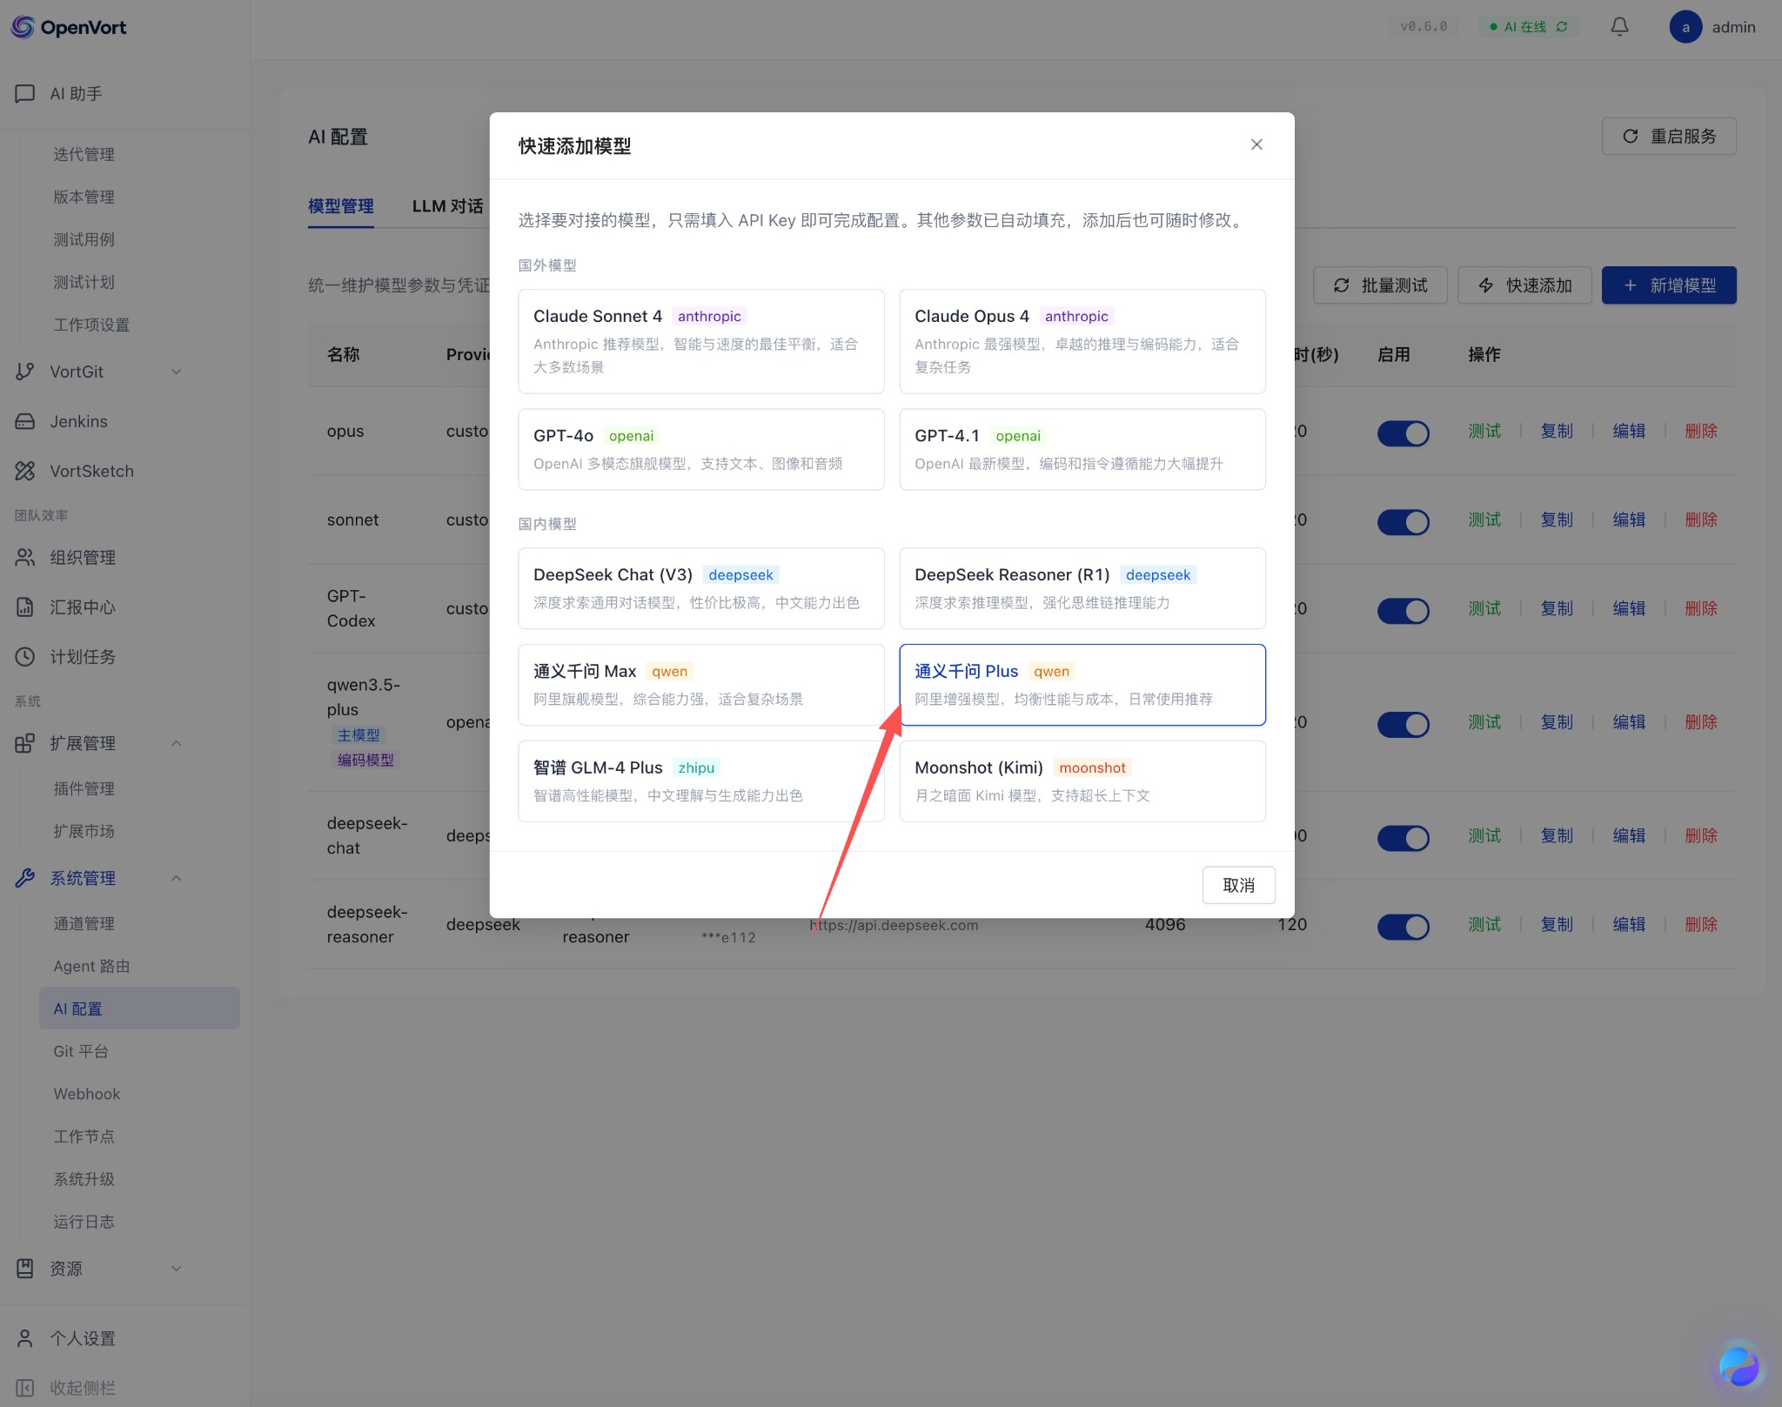Click the AI 在线 status refresh icon
Screen dimensions: 1782x1407
coord(1560,27)
